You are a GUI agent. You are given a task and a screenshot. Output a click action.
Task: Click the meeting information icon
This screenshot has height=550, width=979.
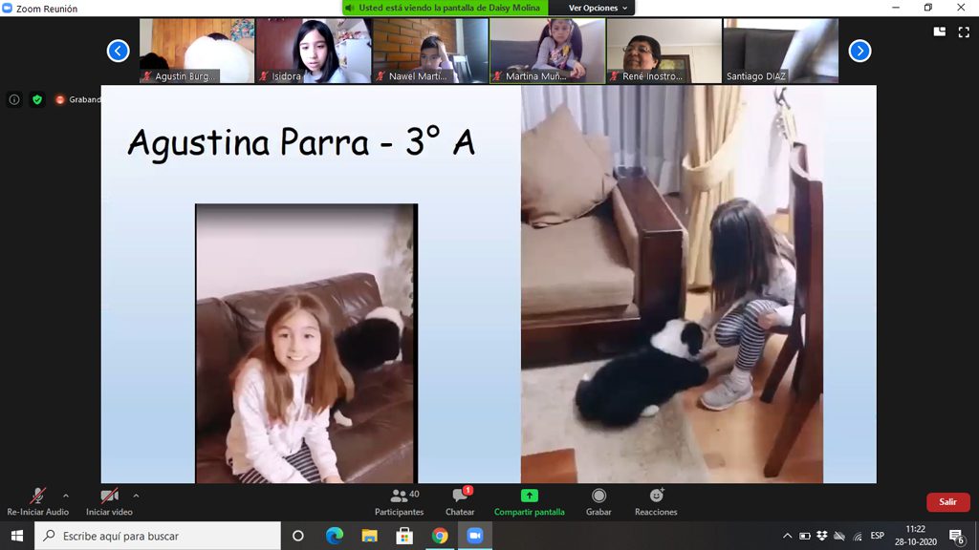pyautogui.click(x=14, y=99)
